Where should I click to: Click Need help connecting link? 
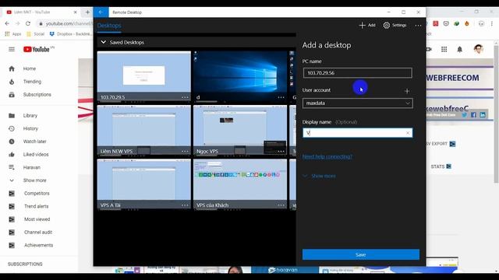[327, 156]
